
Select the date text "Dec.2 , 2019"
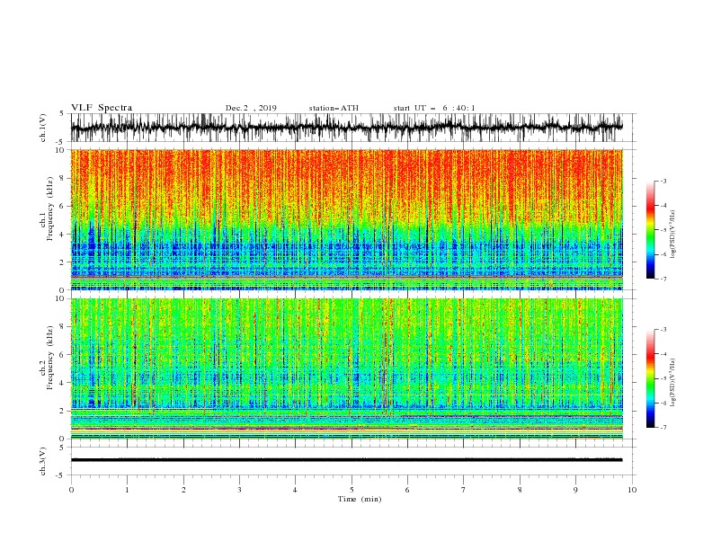[x=251, y=108]
